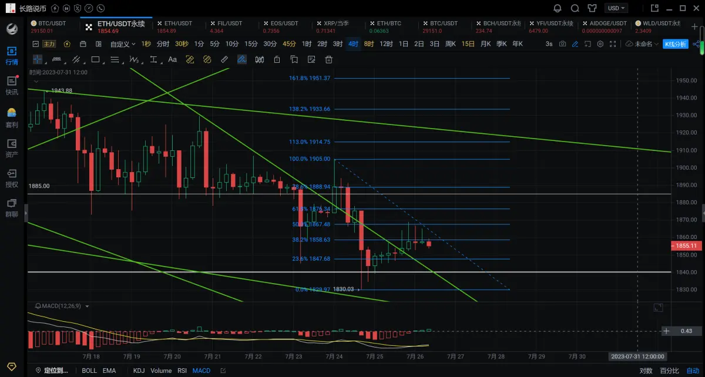Click the camera screenshot icon
Image resolution: width=705 pixels, height=377 pixels.
click(x=563, y=44)
